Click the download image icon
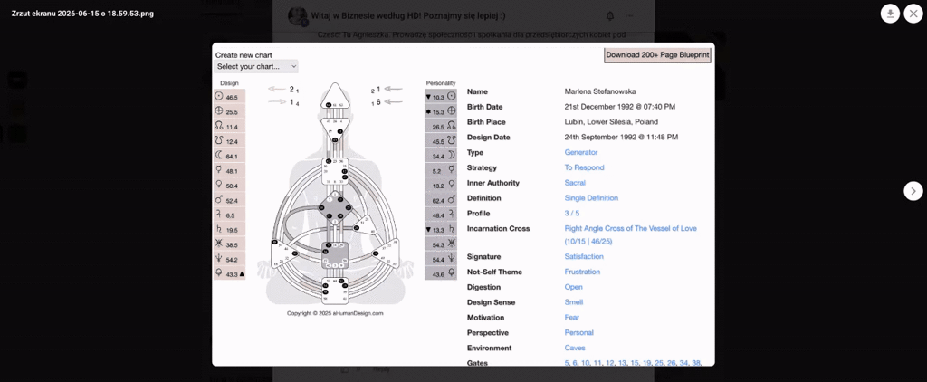 (890, 13)
